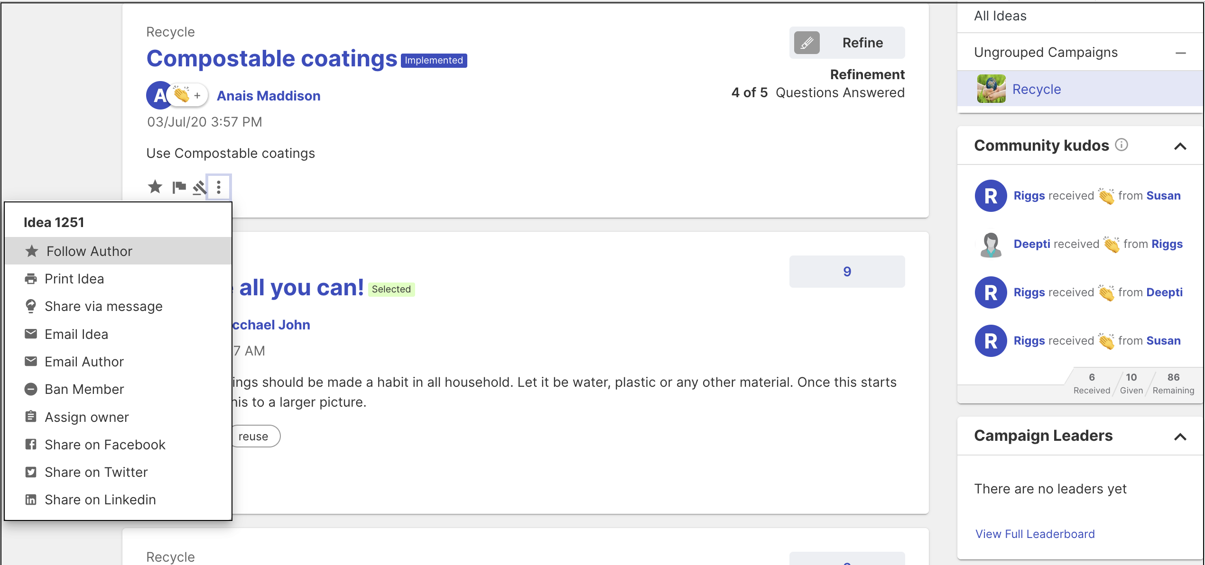
Task: Open Anais Maddison's avatar circle
Action: [159, 95]
